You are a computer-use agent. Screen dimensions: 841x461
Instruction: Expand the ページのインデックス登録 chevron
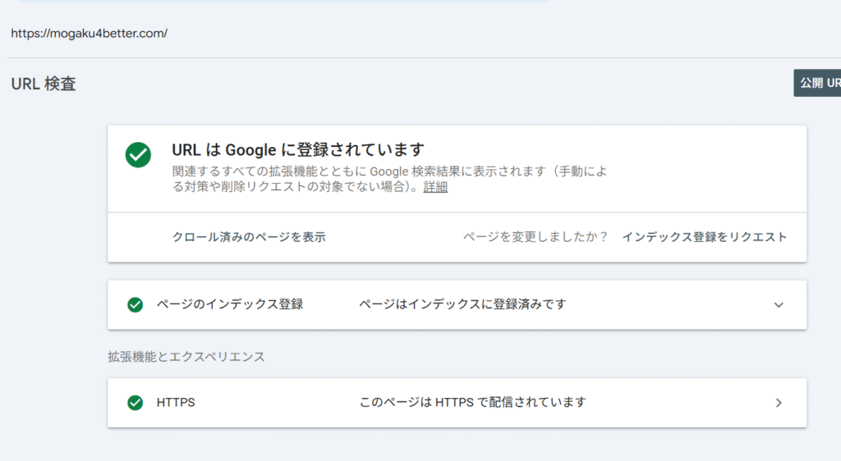[x=779, y=305]
